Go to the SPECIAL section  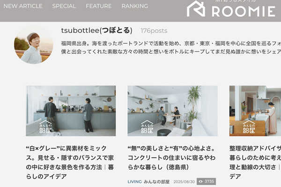[x=64, y=6]
